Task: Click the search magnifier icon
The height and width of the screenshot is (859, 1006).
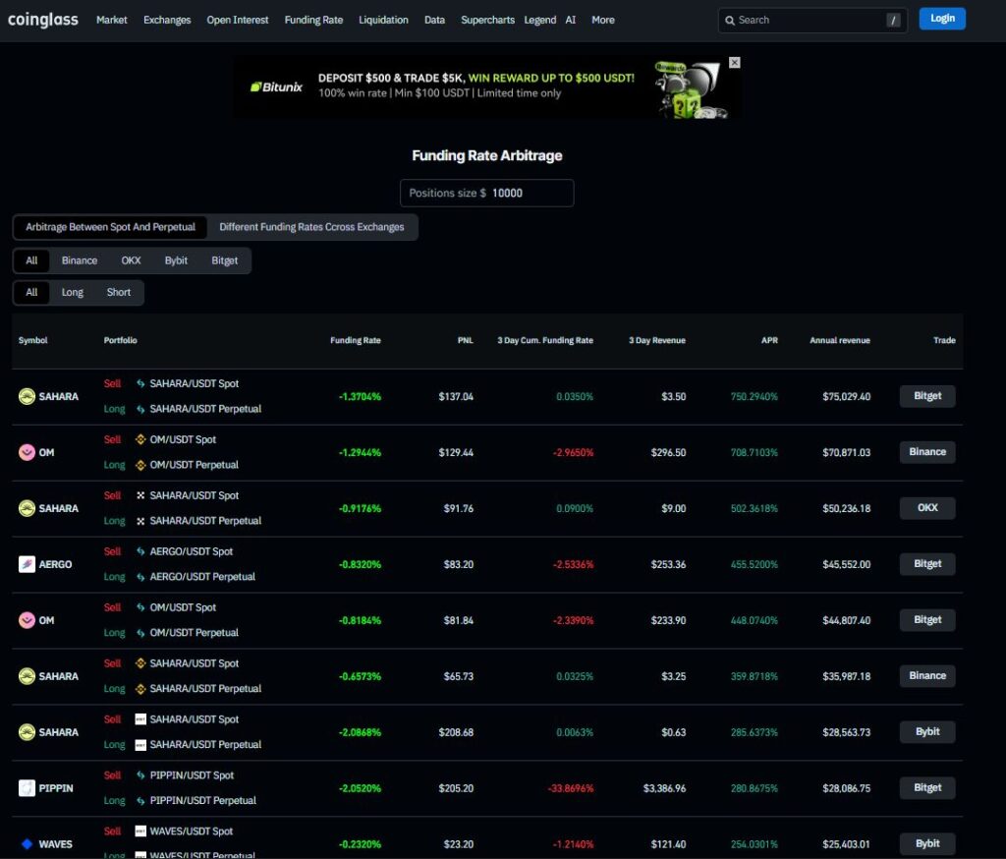Action: point(729,20)
